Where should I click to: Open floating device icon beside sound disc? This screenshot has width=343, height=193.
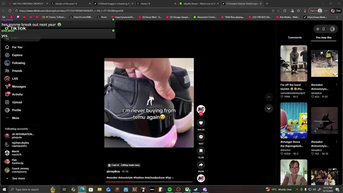(x=323, y=29)
